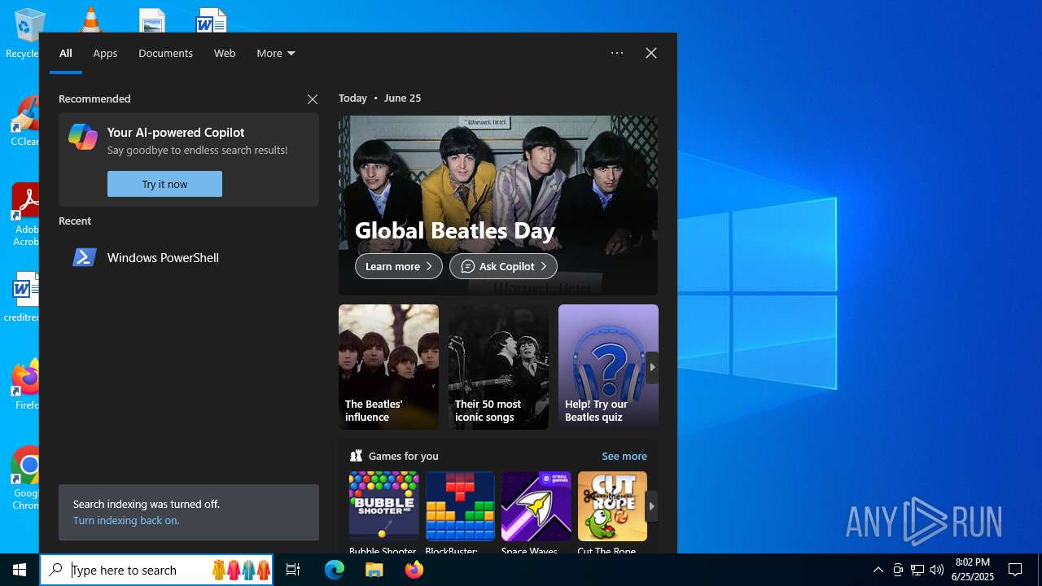This screenshot has width=1042, height=586.
Task: Show hidden system tray icons
Action: pos(878,570)
